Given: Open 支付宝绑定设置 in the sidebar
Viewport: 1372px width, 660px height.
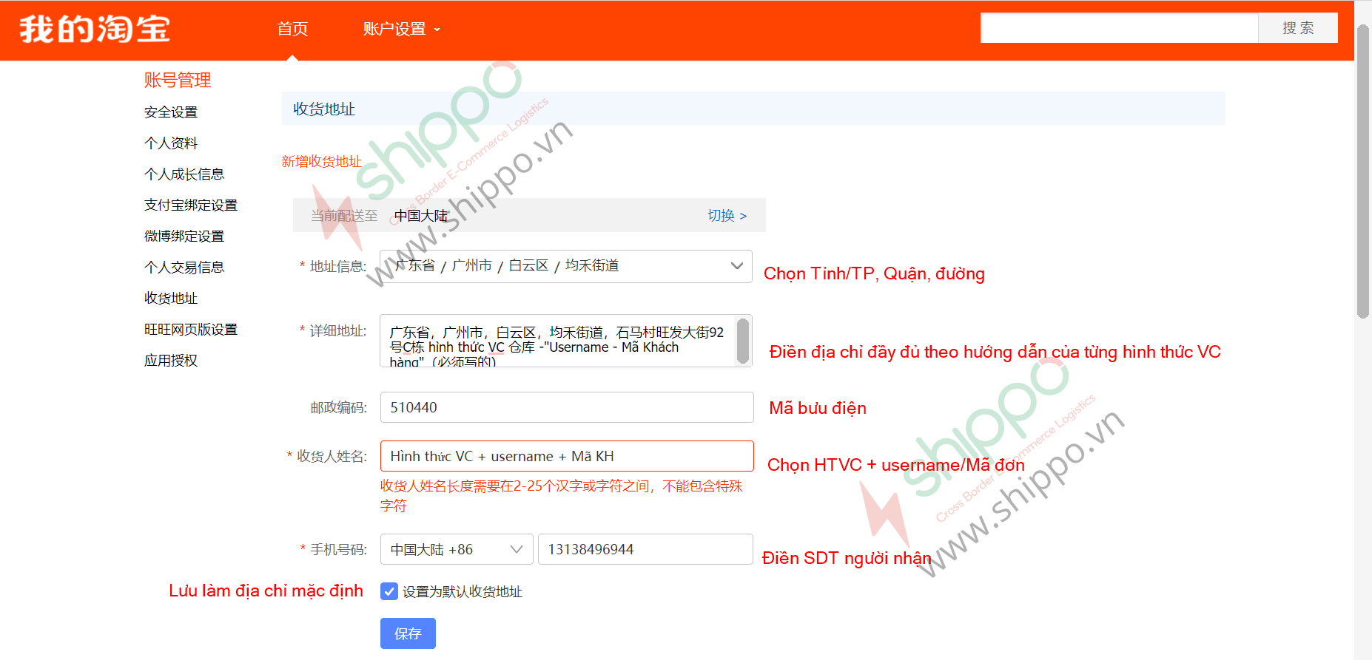Looking at the screenshot, I should [x=191, y=205].
